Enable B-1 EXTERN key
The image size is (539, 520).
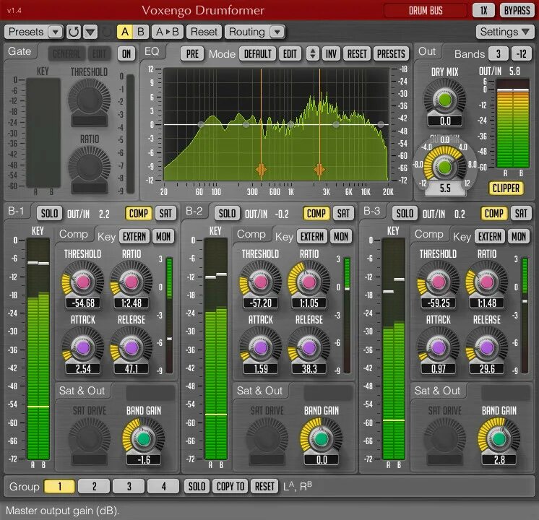tap(134, 236)
